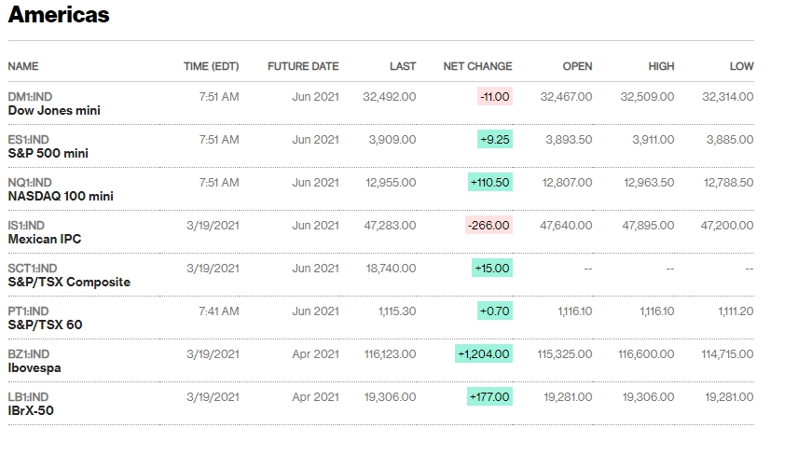Click the LAST column header
Screen dimensions: 798x456
coord(403,66)
